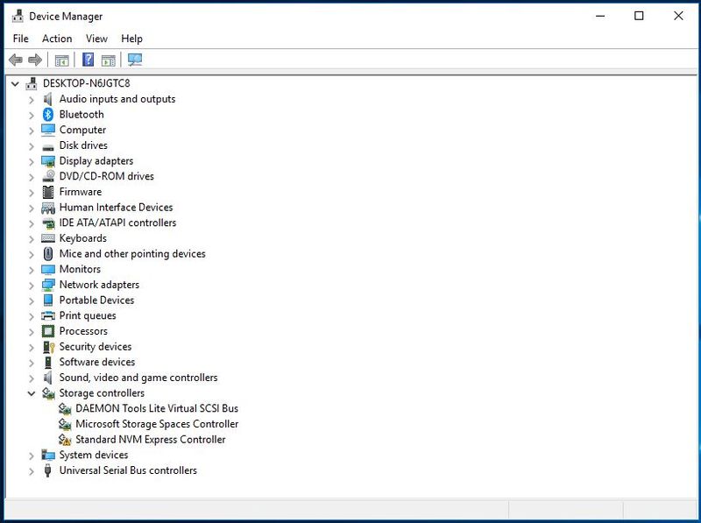Click the Security devices key icon
Screen dimensions: 701x523
[x=48, y=347]
